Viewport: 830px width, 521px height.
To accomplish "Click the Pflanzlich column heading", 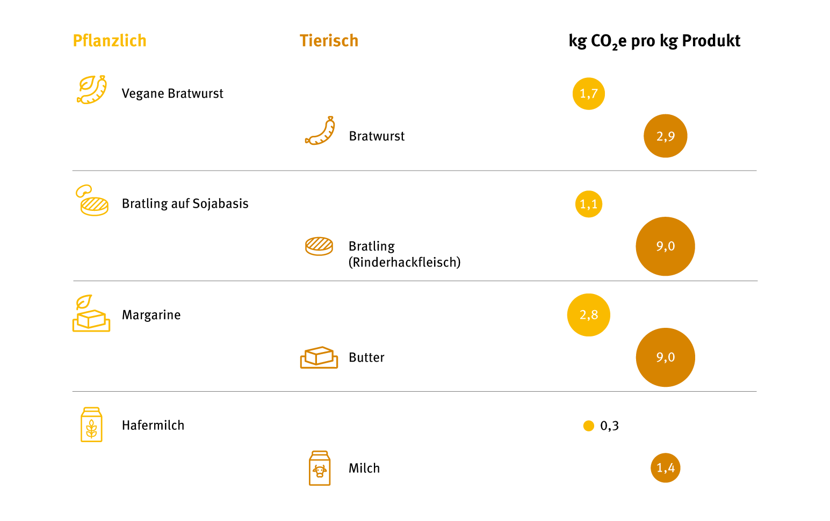I will coord(110,41).
